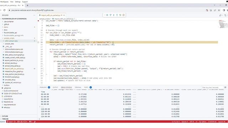This screenshot has width=228, height=128.
Task: Open the browser side panel icon
Action: coord(224,10)
